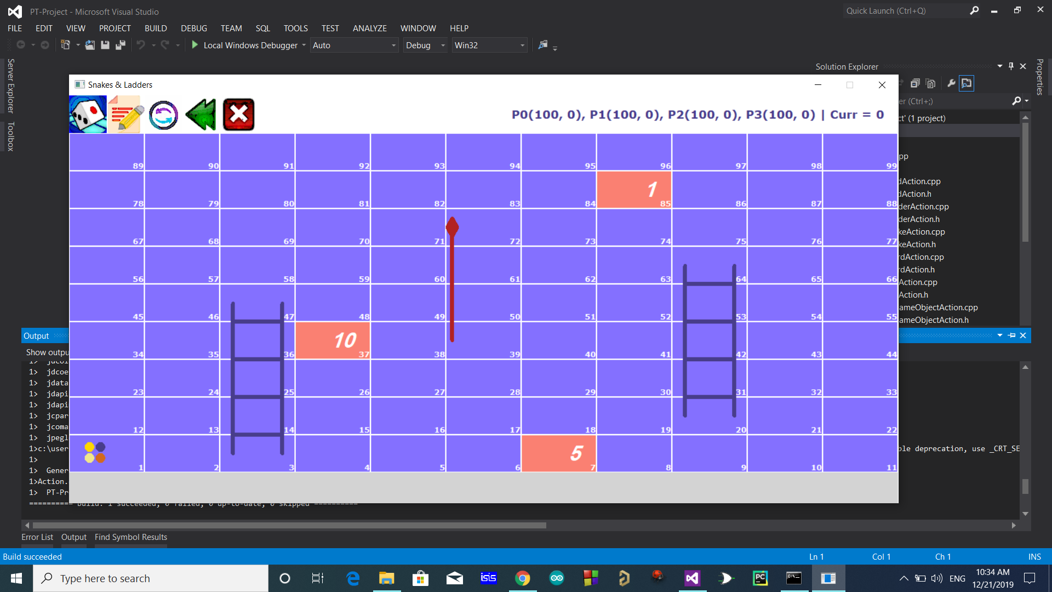This screenshot has width=1052, height=592.
Task: Click the circular refresh arrows icon
Action: pos(163,115)
